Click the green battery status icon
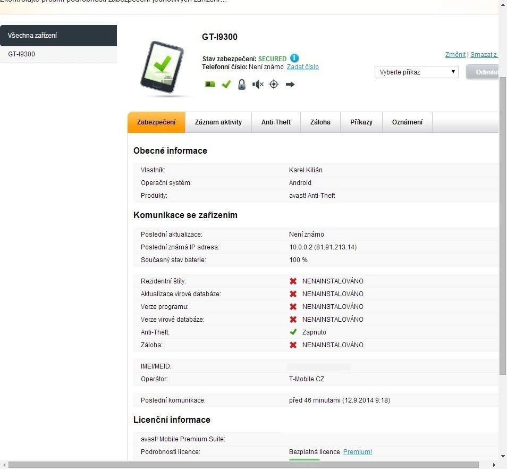 210,85
